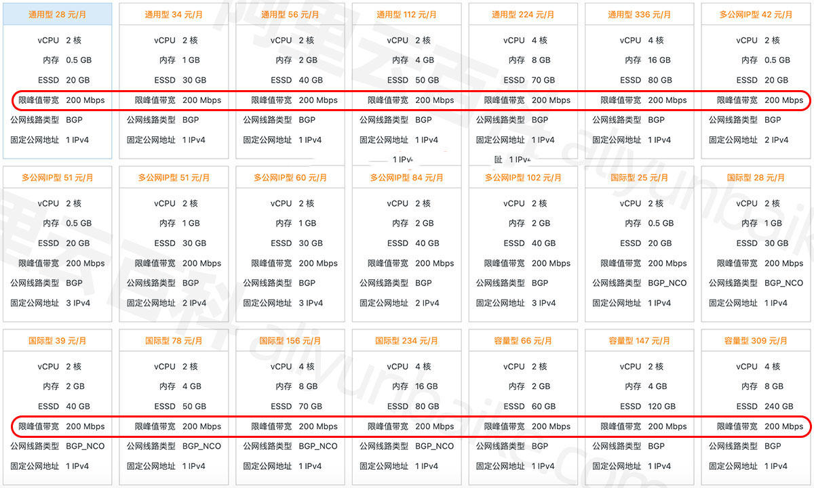Select 多公网IP型 51 元/月 card with 0.5 GB memory

click(58, 244)
